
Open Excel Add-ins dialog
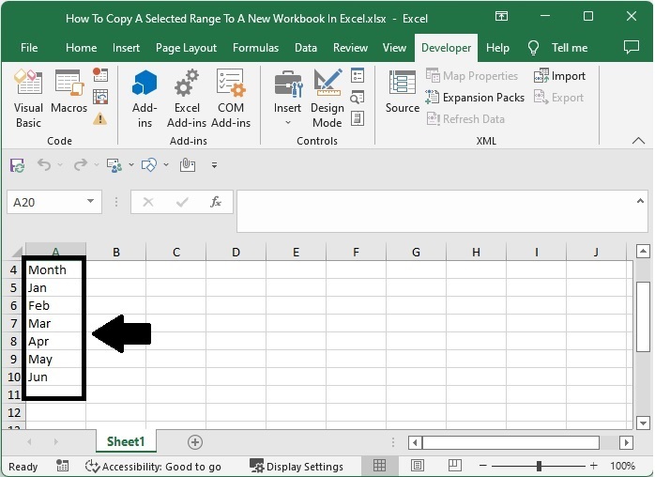[x=187, y=99]
